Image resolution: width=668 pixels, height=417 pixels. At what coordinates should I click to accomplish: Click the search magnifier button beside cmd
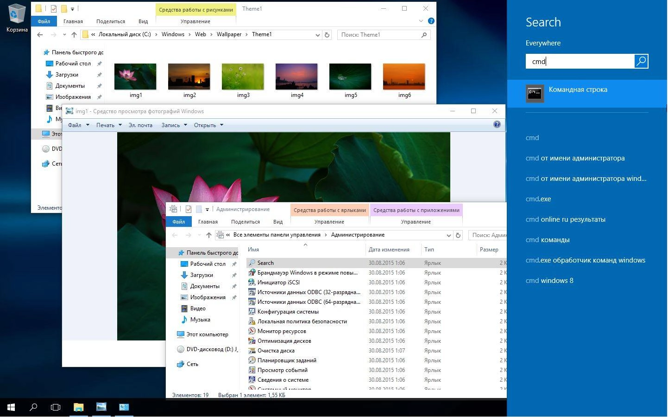pos(641,61)
